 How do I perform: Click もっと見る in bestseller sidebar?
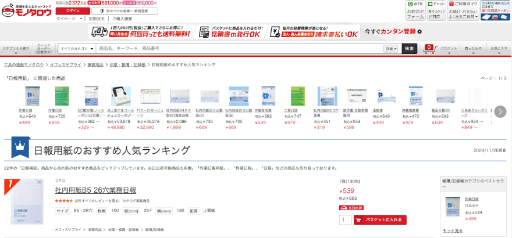(453, 230)
